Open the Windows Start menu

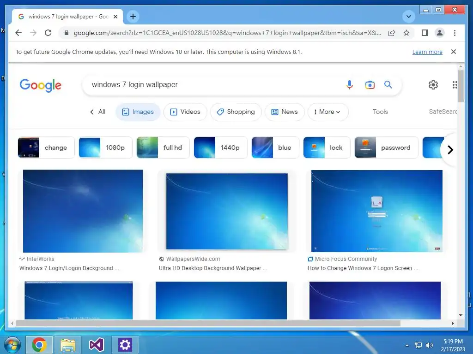pos(12,345)
